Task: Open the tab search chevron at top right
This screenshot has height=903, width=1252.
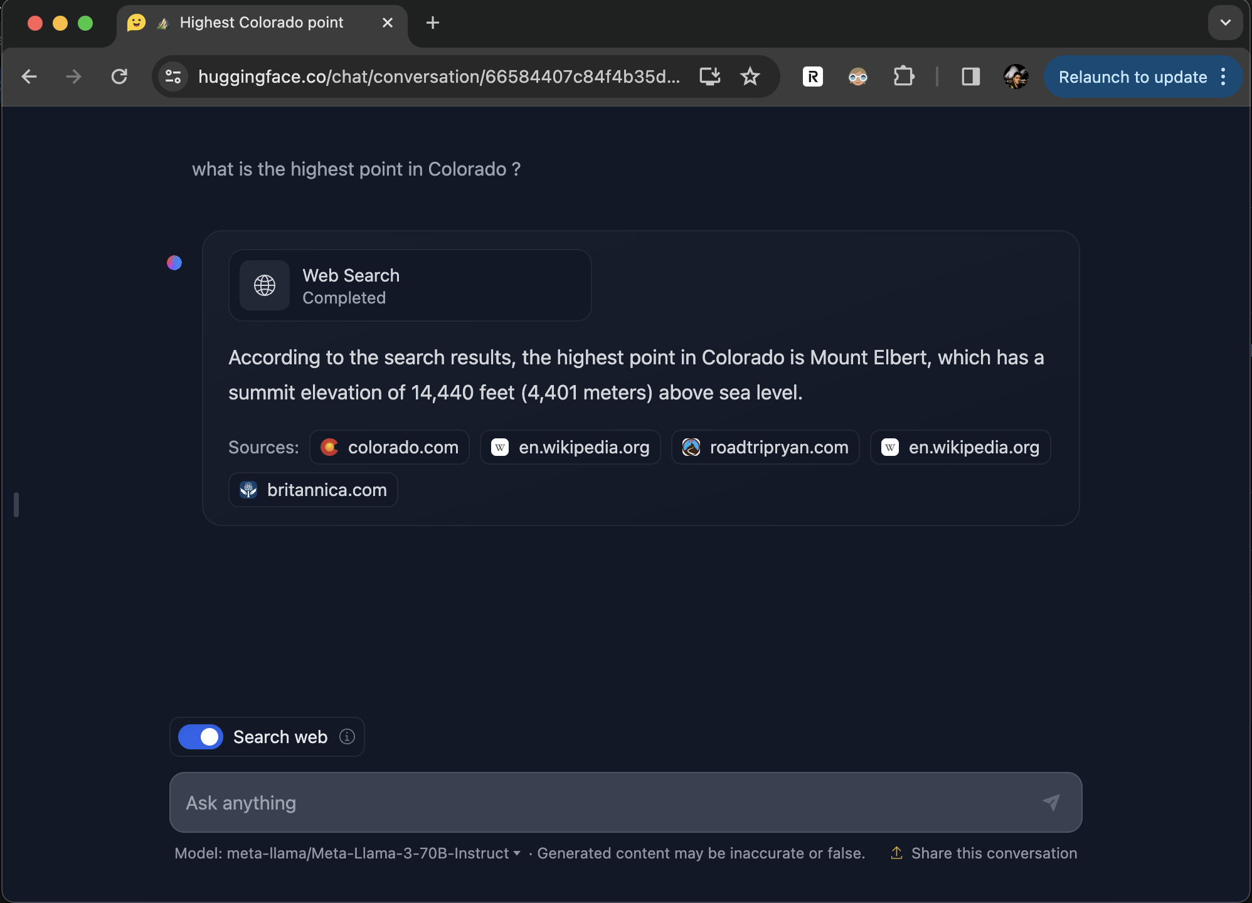Action: [1225, 23]
